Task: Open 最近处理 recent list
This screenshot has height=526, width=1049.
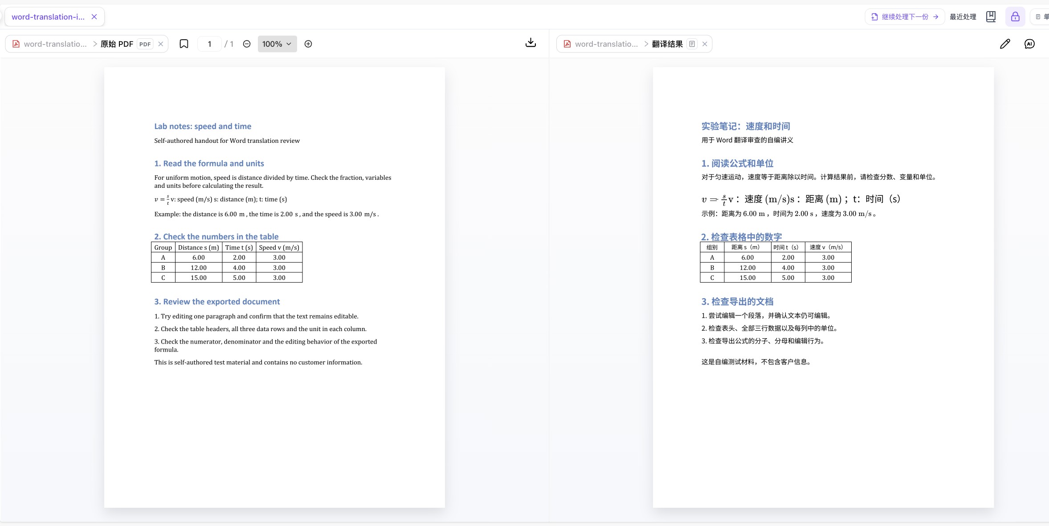Action: coord(963,17)
